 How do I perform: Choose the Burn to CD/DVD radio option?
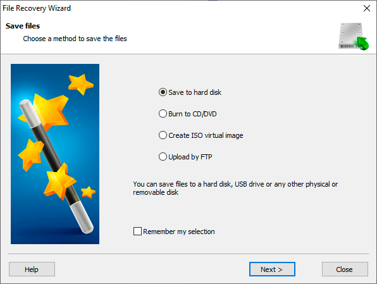click(163, 113)
